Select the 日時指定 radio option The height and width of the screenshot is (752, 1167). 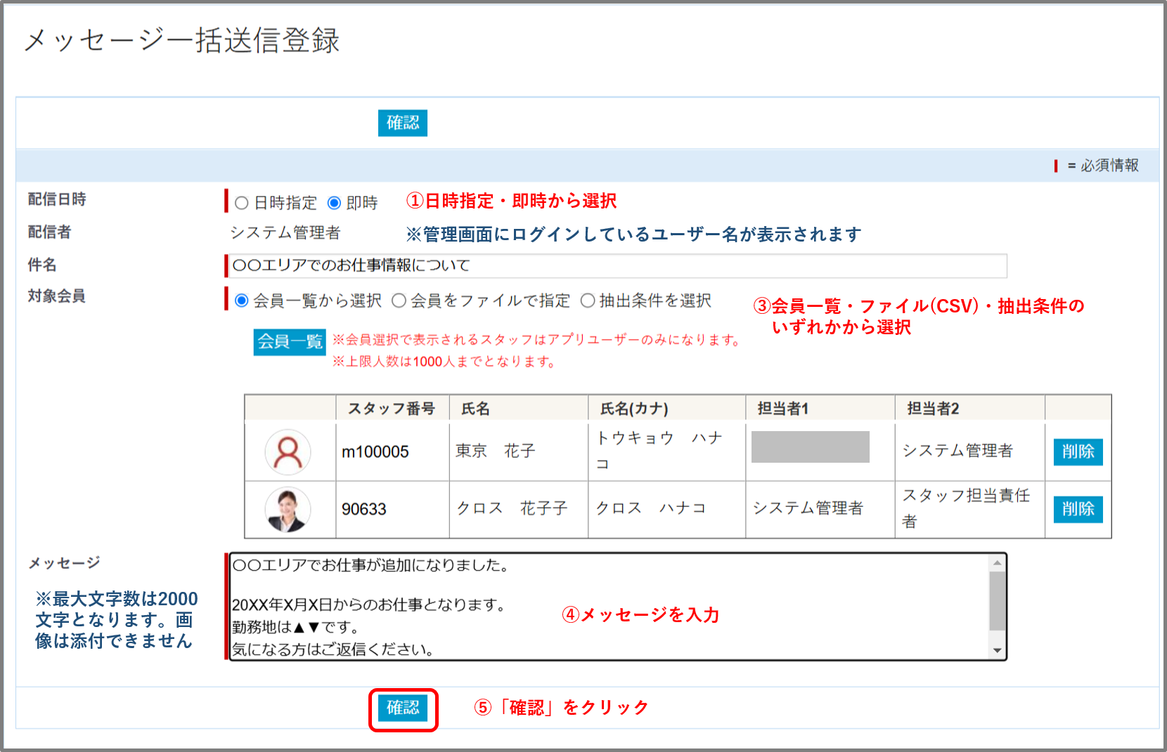tap(242, 203)
